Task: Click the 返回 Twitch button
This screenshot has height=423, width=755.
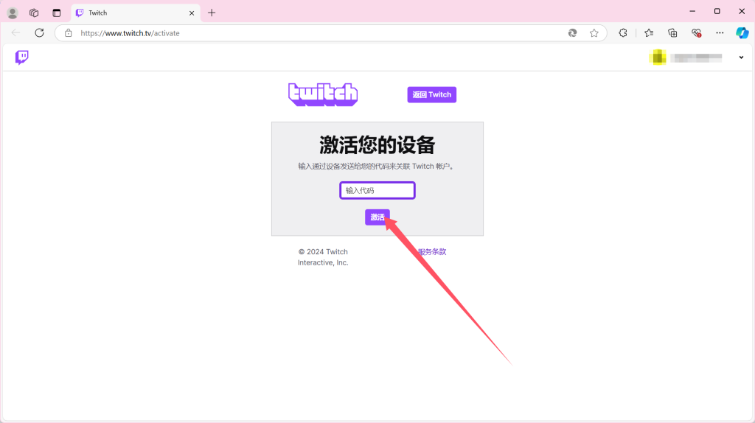Action: 432,95
